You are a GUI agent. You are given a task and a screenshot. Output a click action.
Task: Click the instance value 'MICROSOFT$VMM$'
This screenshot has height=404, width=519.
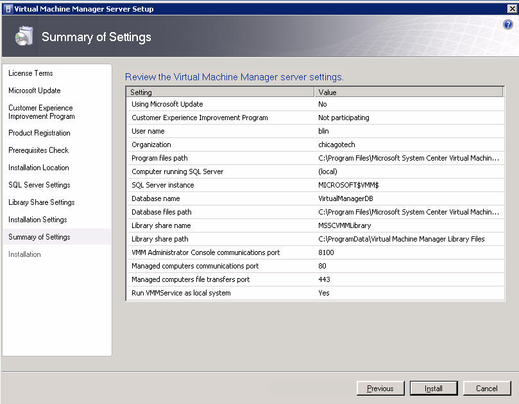pos(348,185)
